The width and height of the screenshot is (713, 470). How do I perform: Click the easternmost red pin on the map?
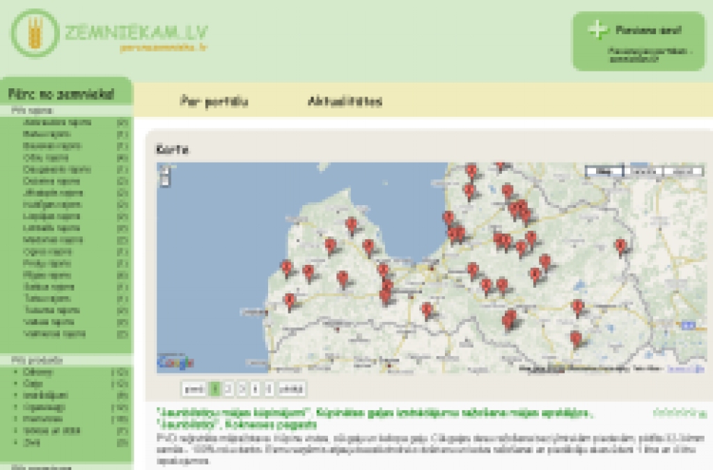click(620, 246)
